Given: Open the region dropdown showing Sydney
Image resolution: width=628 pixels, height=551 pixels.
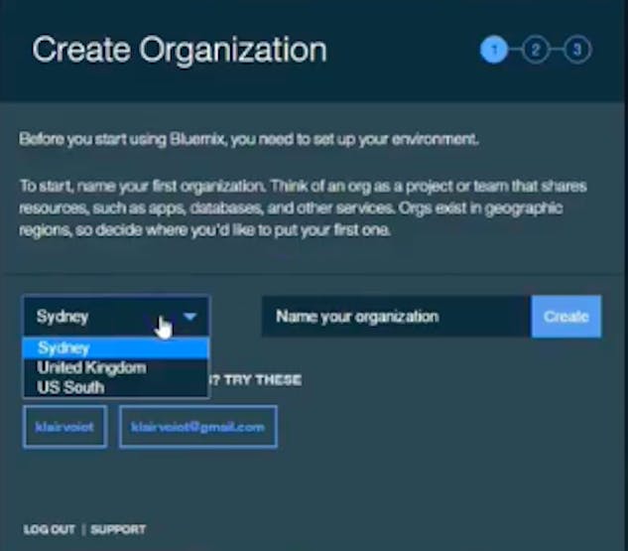Looking at the screenshot, I should pyautogui.click(x=116, y=316).
